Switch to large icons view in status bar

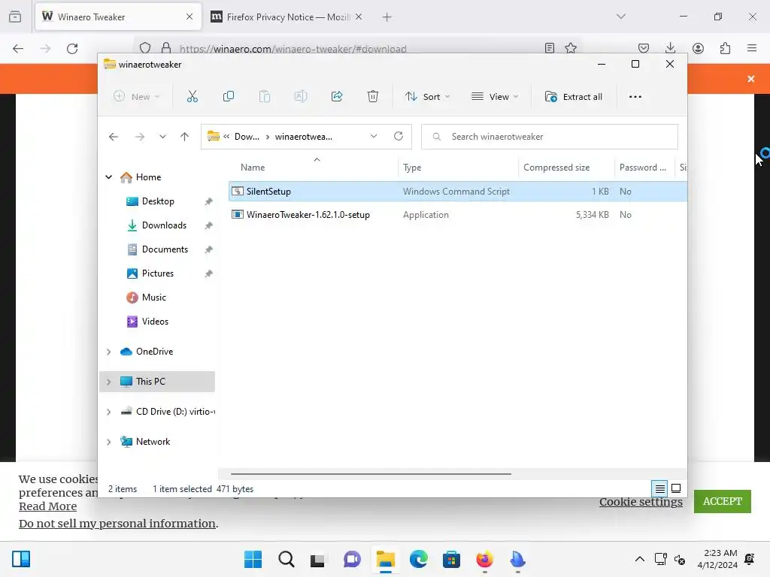point(676,488)
